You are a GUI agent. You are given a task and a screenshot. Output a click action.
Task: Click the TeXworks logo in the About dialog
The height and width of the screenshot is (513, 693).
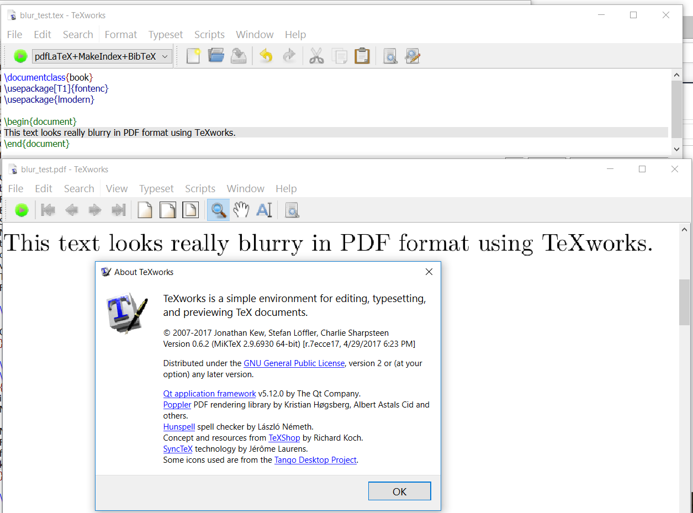(127, 314)
